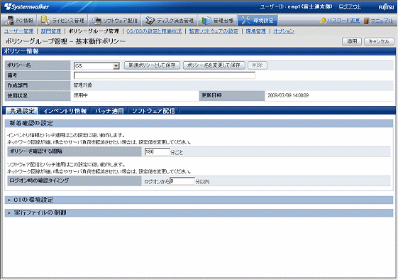Open the ライセンス管理 tab icon
Image resolution: width=398 pixels, height=280 pixels.
coord(45,21)
